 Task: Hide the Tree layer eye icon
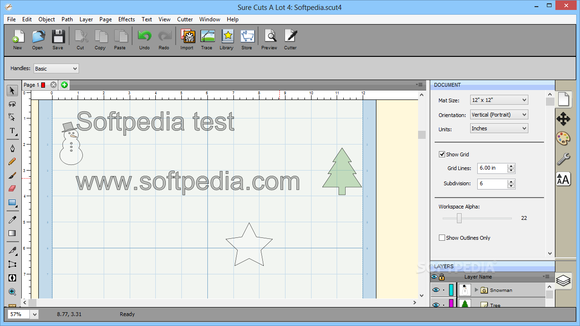coord(436,305)
